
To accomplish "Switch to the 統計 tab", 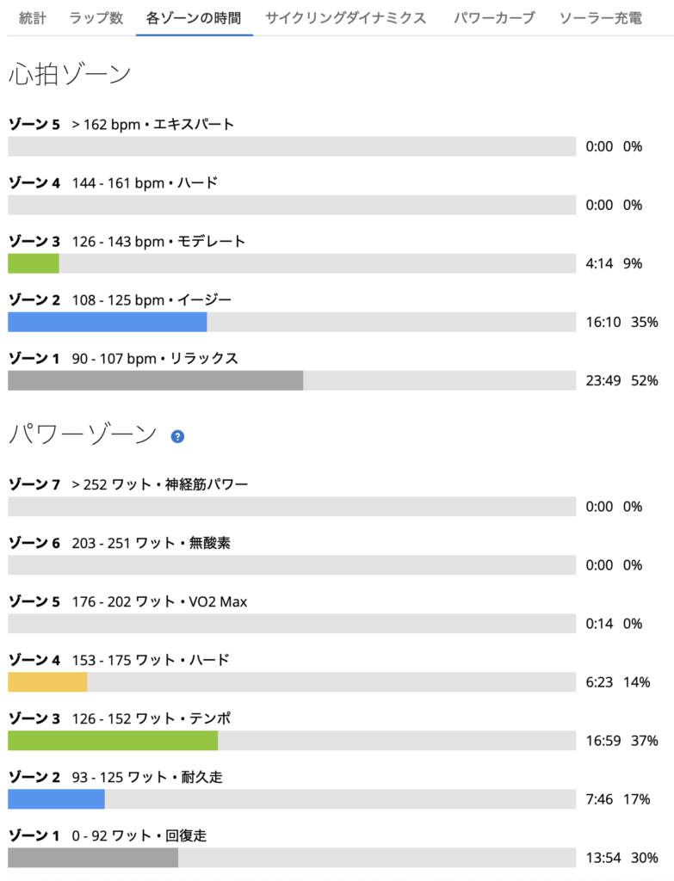I will click(33, 18).
